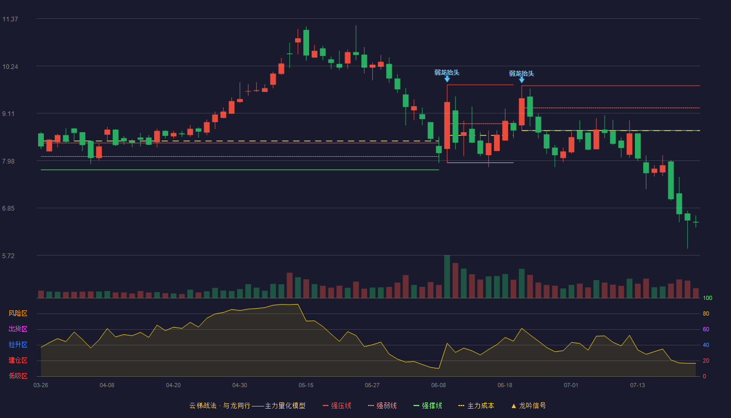731x418 pixels.
Task: Click the 06-18 date label
Action: tap(505, 385)
